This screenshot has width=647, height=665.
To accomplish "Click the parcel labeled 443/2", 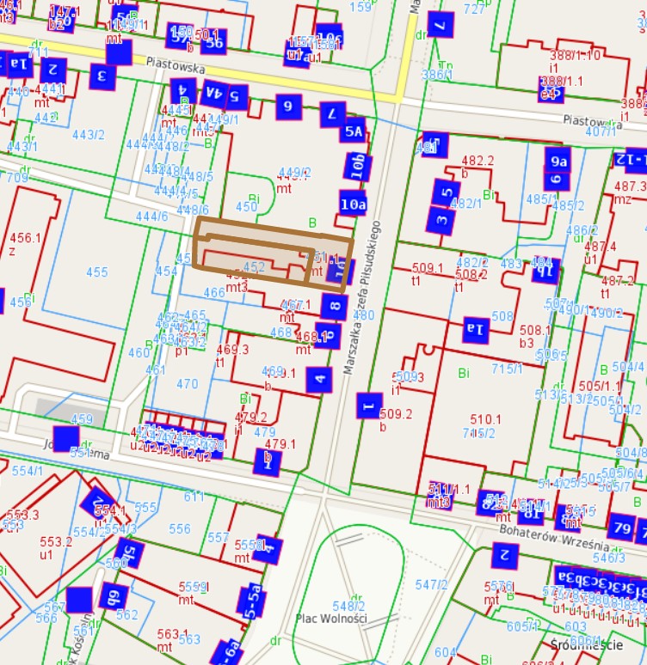I will coord(89,134).
